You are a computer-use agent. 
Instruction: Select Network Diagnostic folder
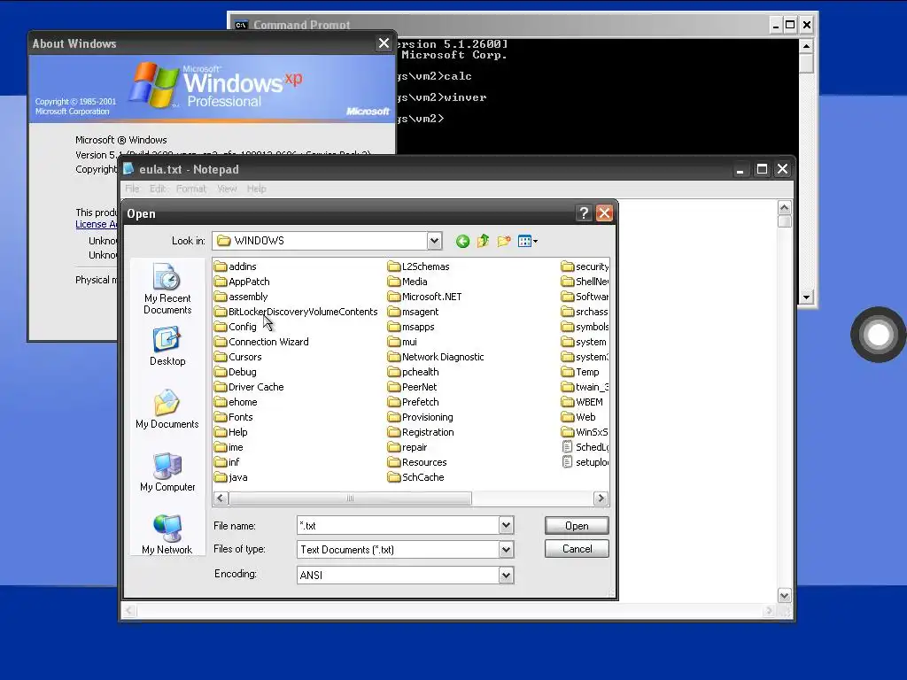tap(436, 357)
